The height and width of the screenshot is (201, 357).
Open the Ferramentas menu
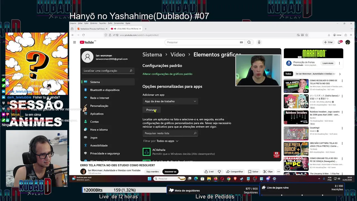point(119,23)
